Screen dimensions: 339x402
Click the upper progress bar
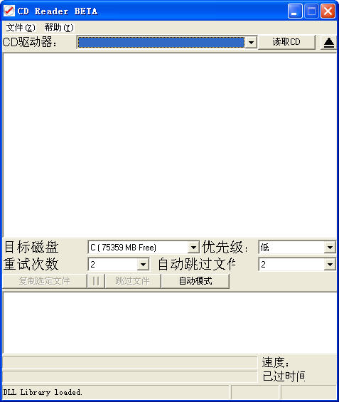[130, 363]
